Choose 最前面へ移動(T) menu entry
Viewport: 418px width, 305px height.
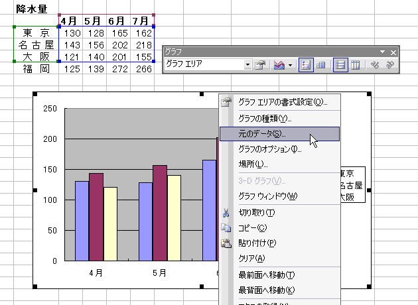point(279,274)
